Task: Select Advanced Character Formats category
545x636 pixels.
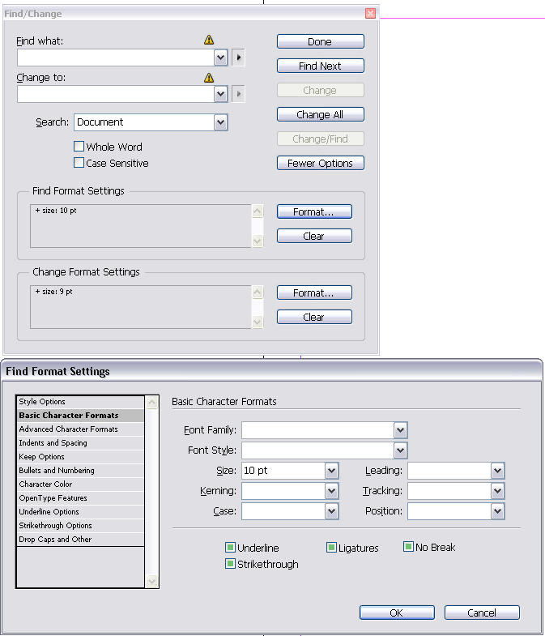Action: click(80, 429)
